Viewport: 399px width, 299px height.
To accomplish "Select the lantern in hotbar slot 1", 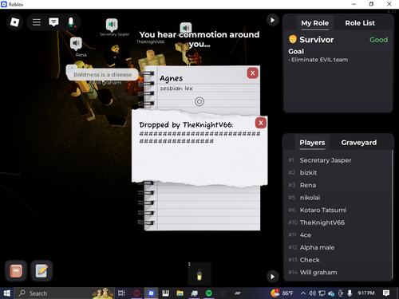I will [x=199, y=273].
